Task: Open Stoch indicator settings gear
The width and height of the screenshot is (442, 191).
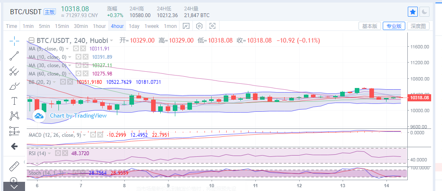Action: tap(76, 173)
